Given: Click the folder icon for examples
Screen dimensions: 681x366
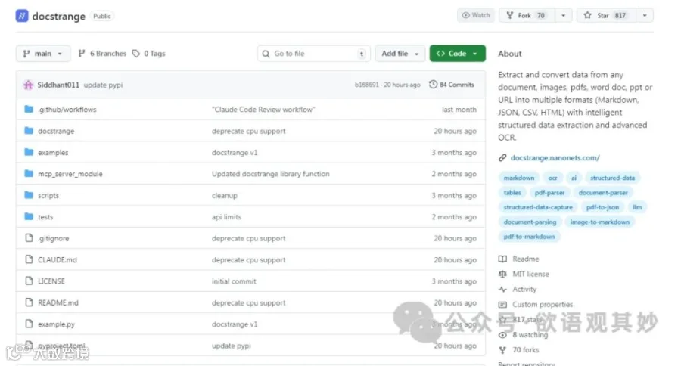Looking at the screenshot, I should (x=29, y=152).
